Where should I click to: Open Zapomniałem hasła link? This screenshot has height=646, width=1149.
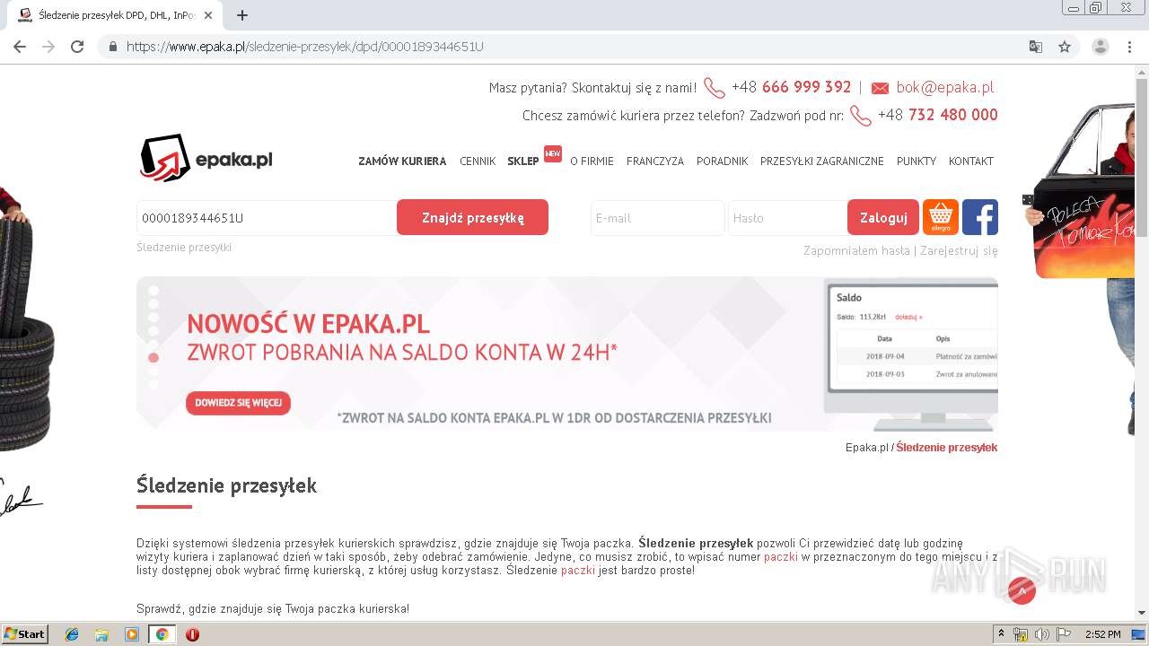856,250
